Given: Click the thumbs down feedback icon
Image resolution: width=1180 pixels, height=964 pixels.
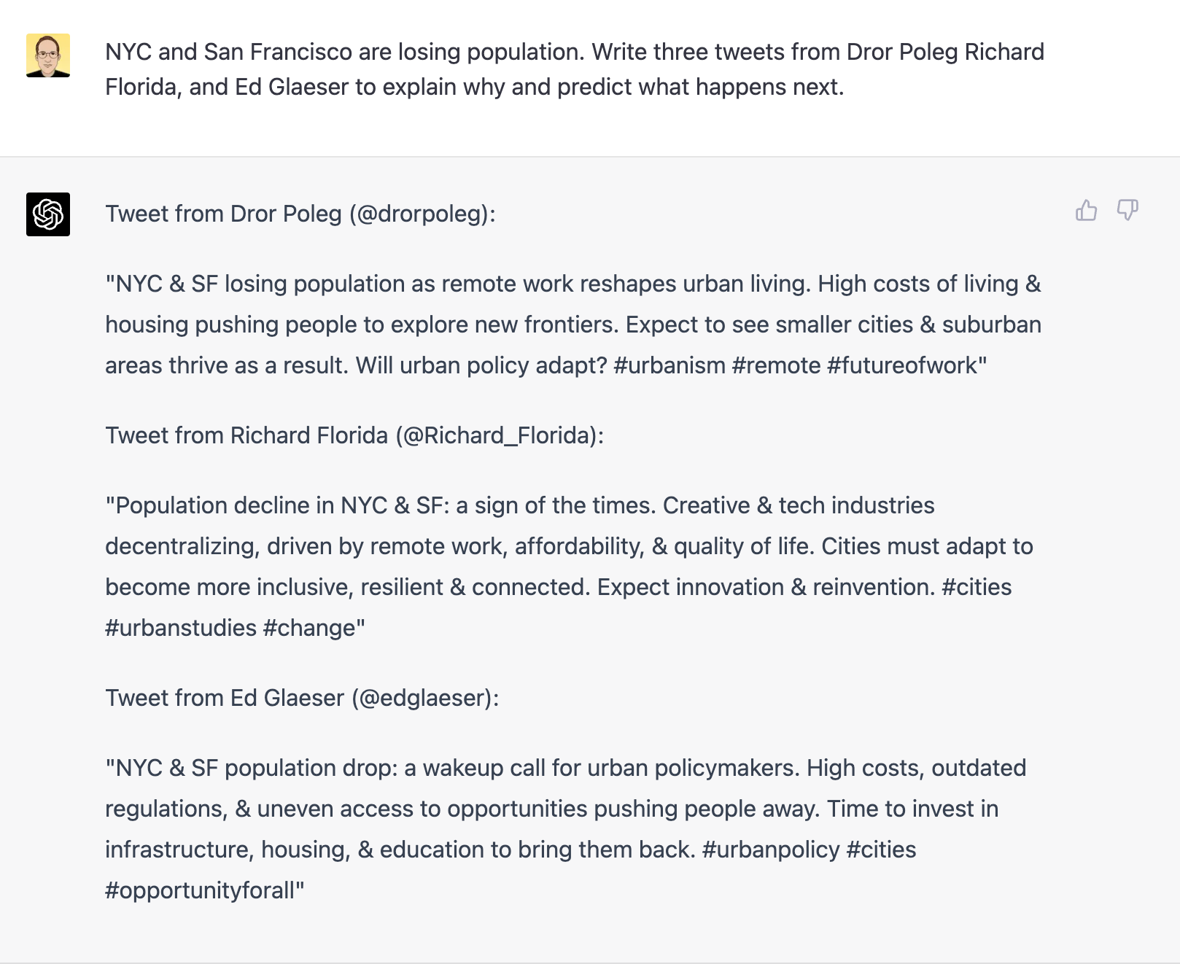Looking at the screenshot, I should (1127, 210).
